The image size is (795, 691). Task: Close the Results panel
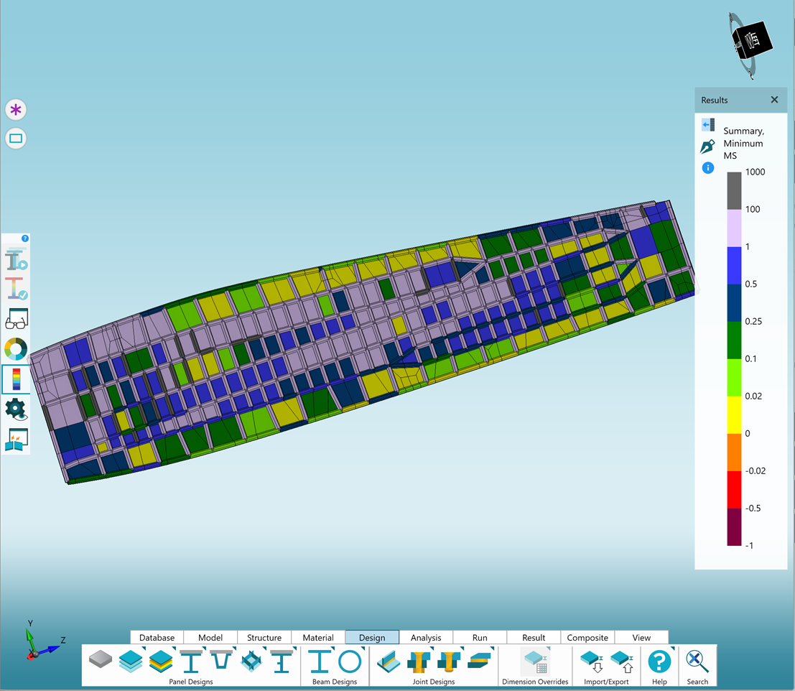[x=774, y=100]
